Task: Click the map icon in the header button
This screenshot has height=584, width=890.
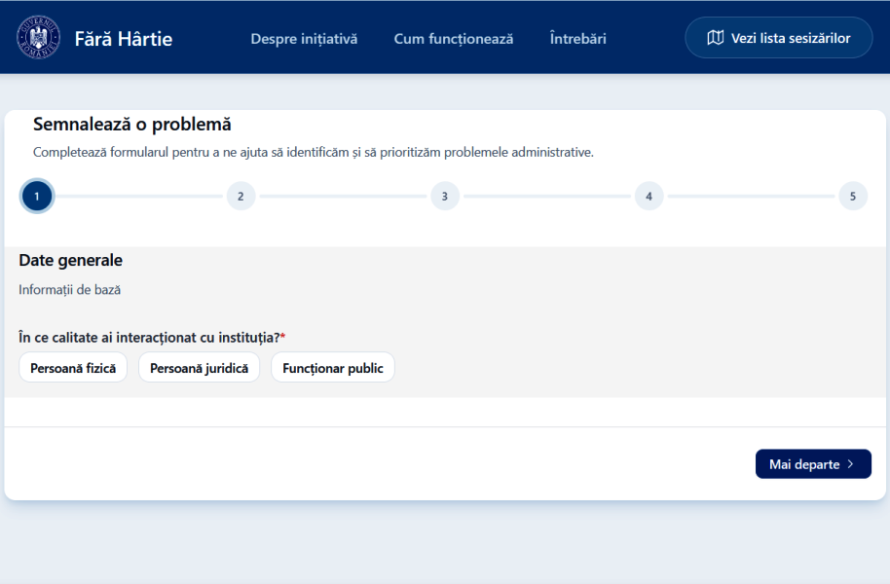Action: tap(716, 38)
